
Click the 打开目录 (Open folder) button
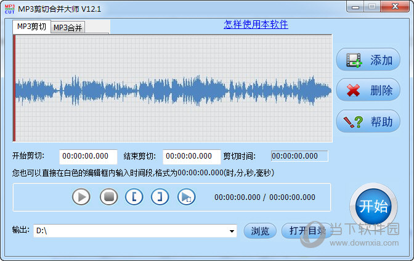click(306, 231)
